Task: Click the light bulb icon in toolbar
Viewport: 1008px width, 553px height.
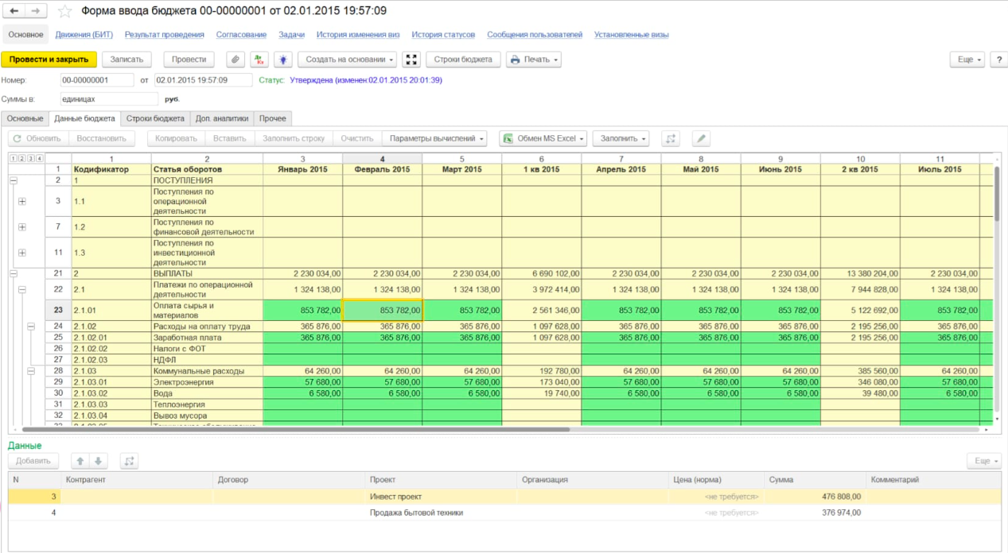Action: (282, 60)
